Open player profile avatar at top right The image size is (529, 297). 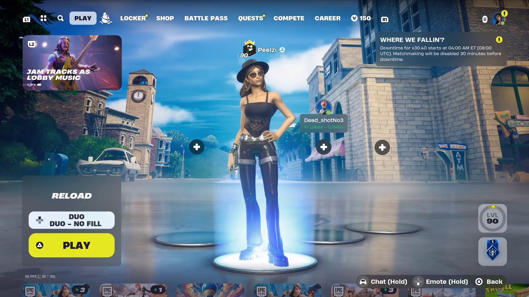[x=498, y=19]
